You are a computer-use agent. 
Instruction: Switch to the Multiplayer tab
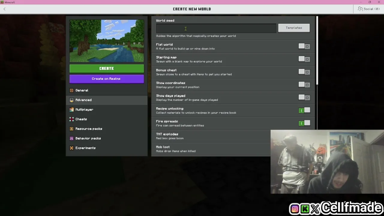click(x=107, y=109)
